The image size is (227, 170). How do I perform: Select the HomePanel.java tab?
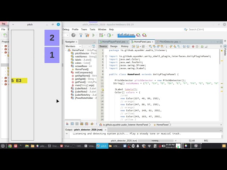(142, 42)
